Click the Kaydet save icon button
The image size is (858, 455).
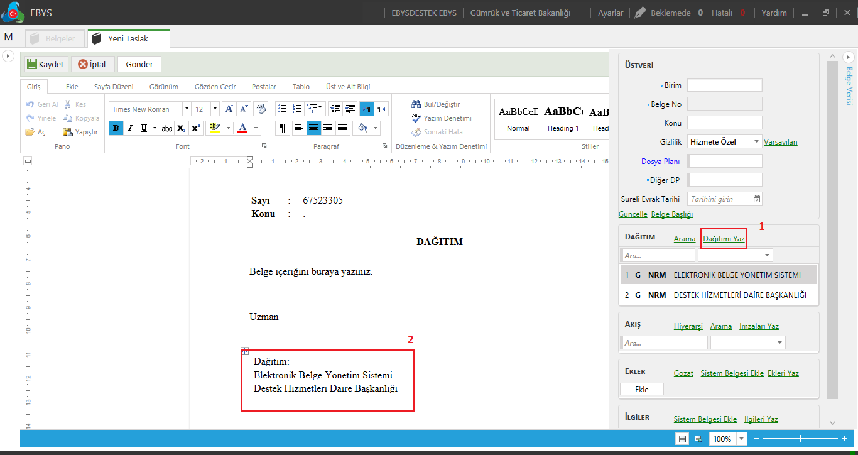point(46,64)
